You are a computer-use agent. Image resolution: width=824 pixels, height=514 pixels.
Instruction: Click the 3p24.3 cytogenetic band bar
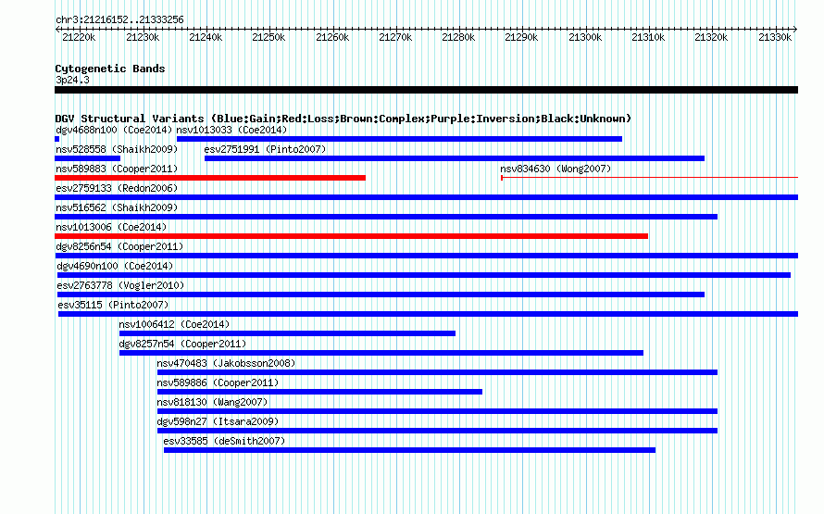click(426, 90)
